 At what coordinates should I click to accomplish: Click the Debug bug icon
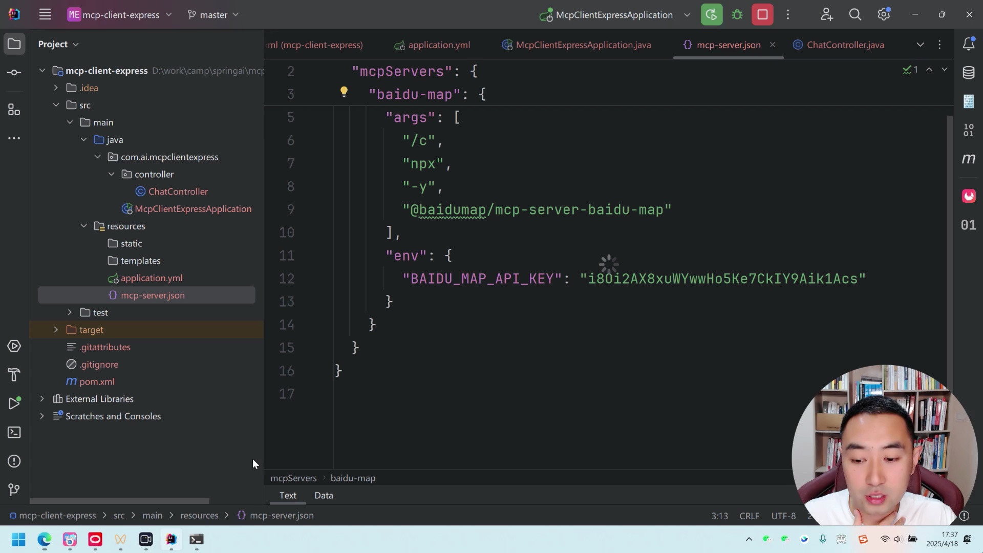coord(737,15)
